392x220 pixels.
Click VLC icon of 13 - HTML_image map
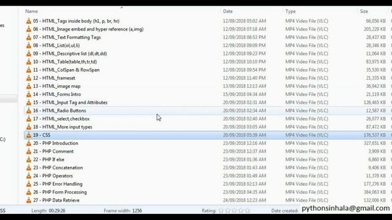29,86
